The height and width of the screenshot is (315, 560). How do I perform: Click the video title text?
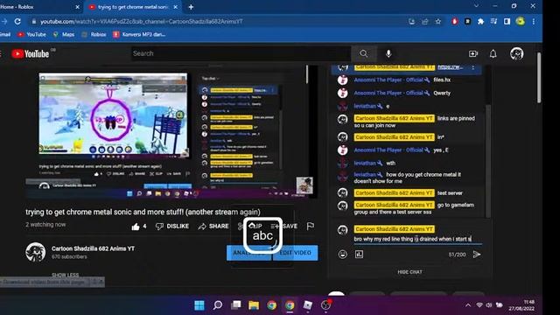[x=143, y=212]
